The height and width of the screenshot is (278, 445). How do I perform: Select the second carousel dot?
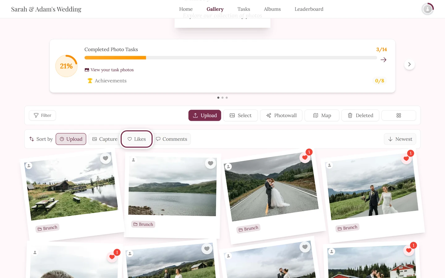222,98
